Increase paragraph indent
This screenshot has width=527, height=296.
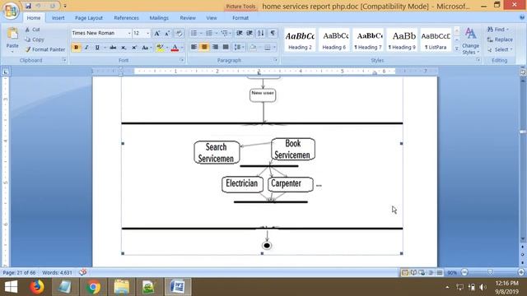pos(250,33)
